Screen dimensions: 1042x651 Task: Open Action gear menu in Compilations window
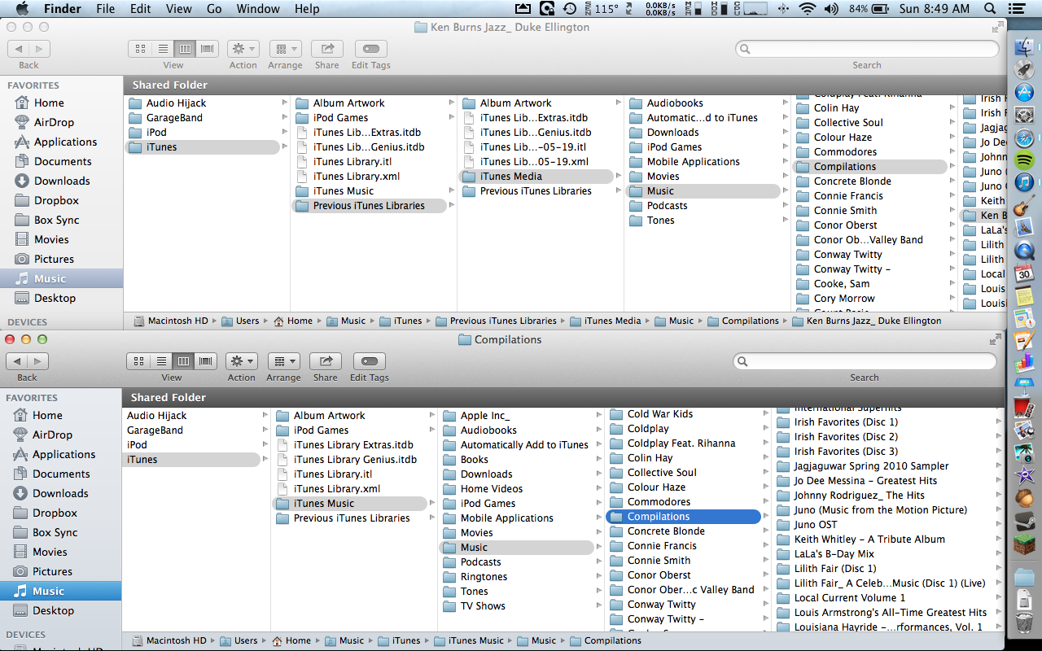(241, 361)
